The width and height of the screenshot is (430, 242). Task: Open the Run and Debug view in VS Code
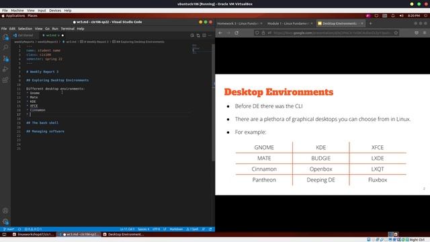tap(5, 69)
